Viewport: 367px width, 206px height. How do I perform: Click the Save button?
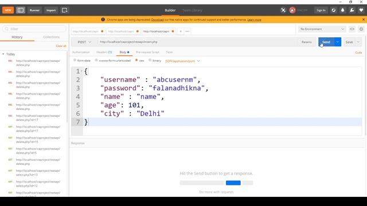click(x=349, y=42)
